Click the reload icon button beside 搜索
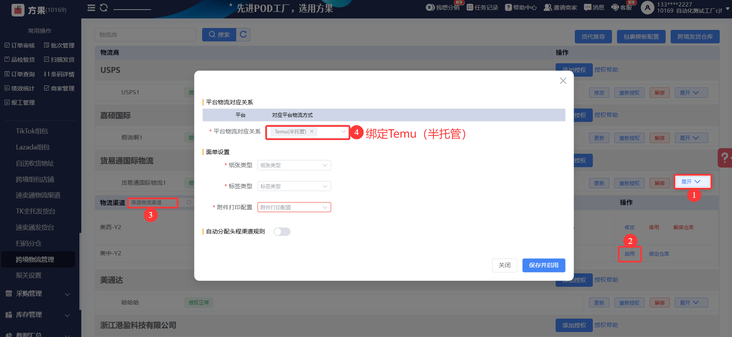732x337 pixels. click(x=243, y=35)
